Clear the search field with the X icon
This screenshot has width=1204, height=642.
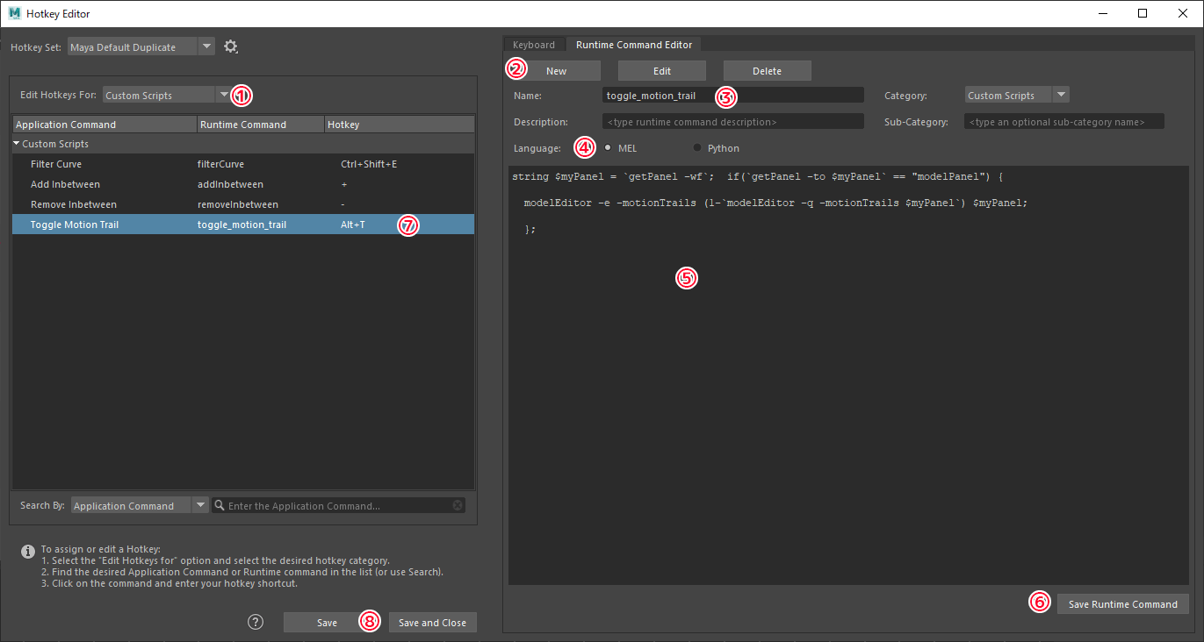[x=458, y=505]
